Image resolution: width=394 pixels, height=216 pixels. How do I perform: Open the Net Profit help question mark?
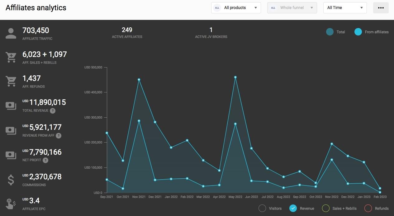pos(45,160)
